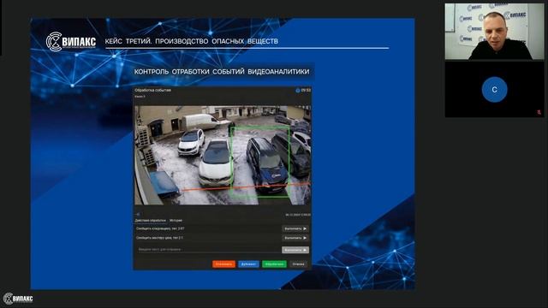Click the orange reject button in dialog
548x308 pixels.
pyautogui.click(x=223, y=264)
